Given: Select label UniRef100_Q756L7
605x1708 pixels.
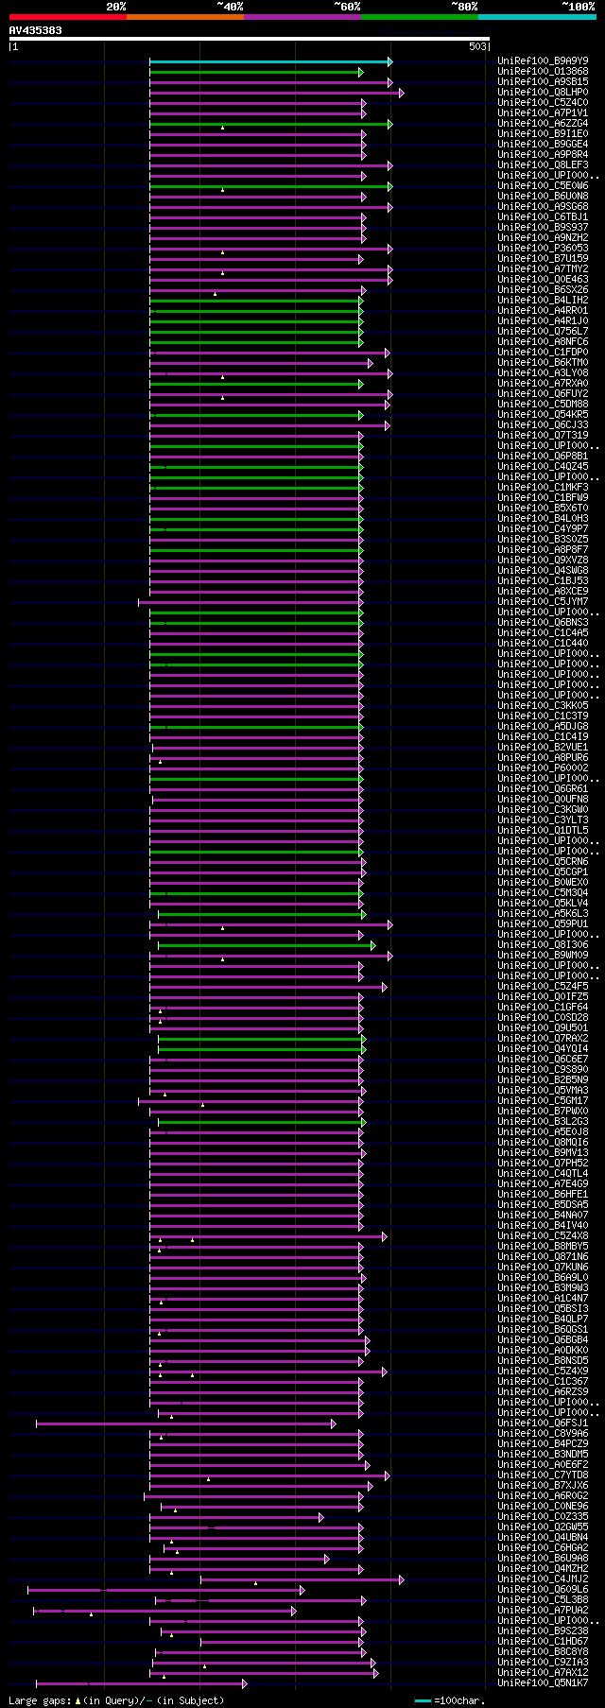Looking at the screenshot, I should [543, 332].
